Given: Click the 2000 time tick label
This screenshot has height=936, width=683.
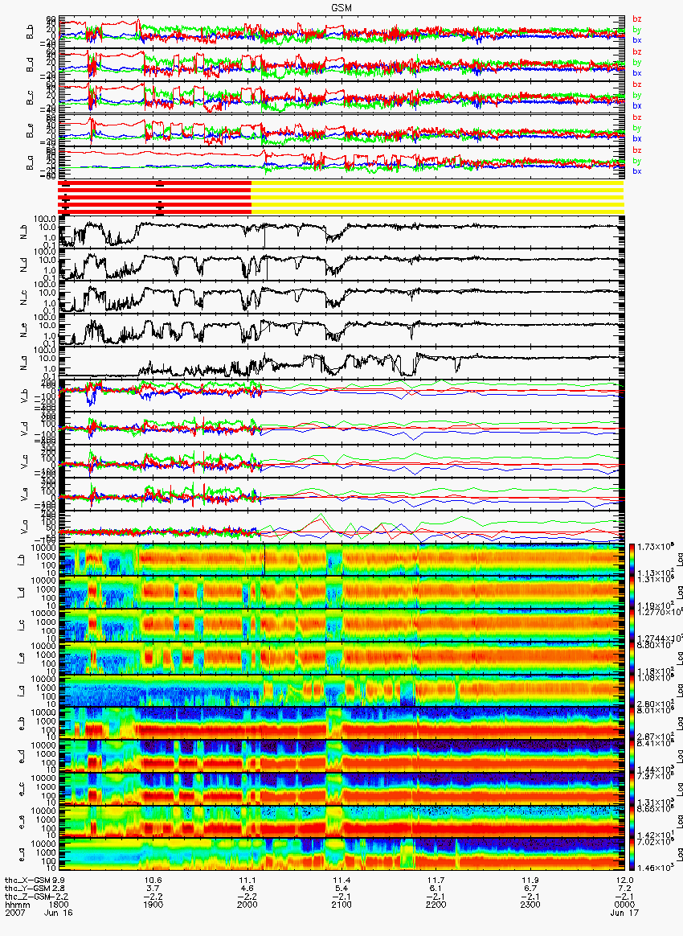Looking at the screenshot, I should tap(247, 905).
